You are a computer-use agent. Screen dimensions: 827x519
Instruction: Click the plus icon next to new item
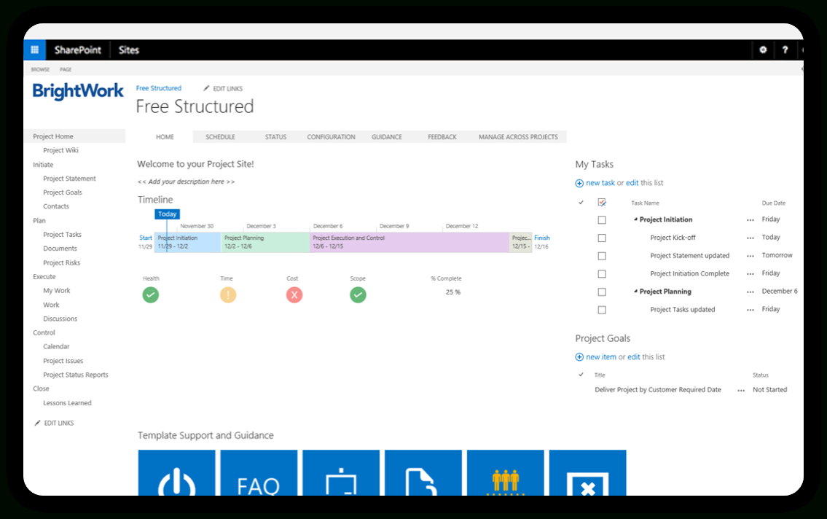pos(579,357)
